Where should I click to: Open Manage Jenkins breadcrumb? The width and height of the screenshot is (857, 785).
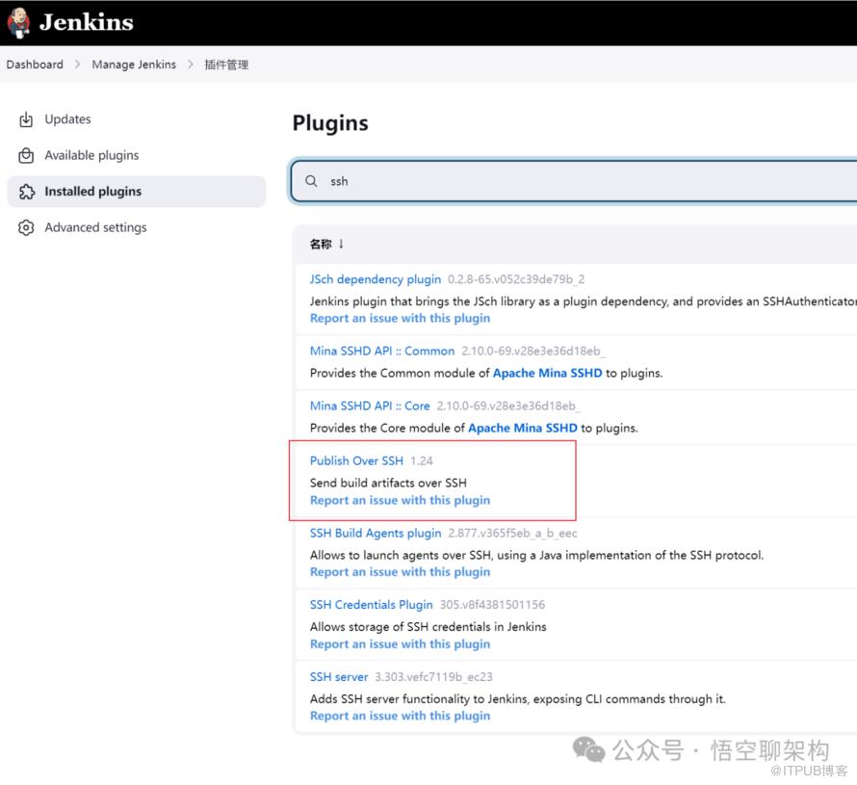point(134,65)
